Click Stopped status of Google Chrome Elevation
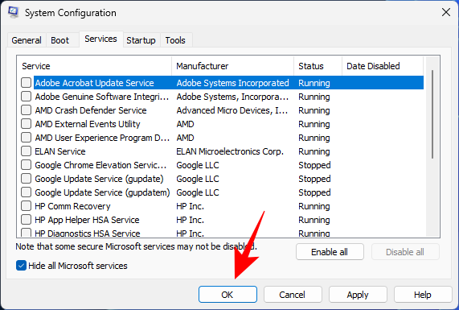The width and height of the screenshot is (459, 310). 314,165
